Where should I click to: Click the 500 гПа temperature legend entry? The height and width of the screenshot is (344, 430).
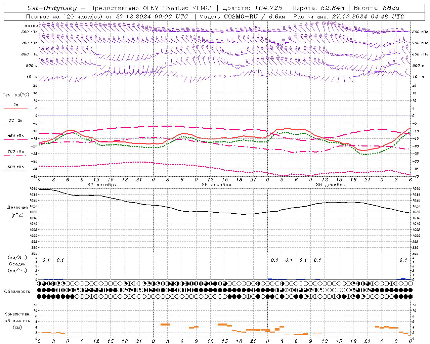click(x=15, y=167)
